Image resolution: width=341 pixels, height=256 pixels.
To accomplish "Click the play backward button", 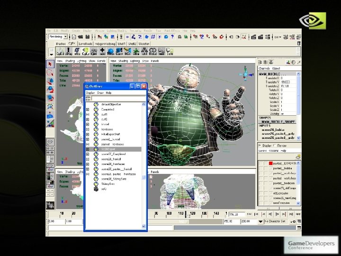I will pyautogui.click(x=270, y=214).
